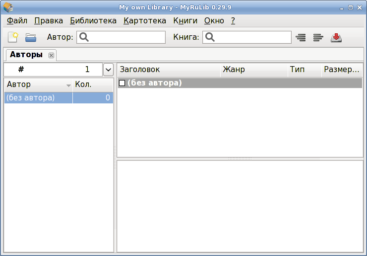Click the search icon in Книга field

click(210, 37)
